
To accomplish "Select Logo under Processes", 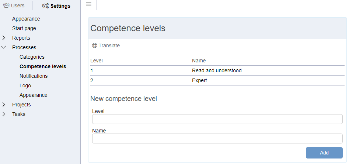I will click(25, 85).
